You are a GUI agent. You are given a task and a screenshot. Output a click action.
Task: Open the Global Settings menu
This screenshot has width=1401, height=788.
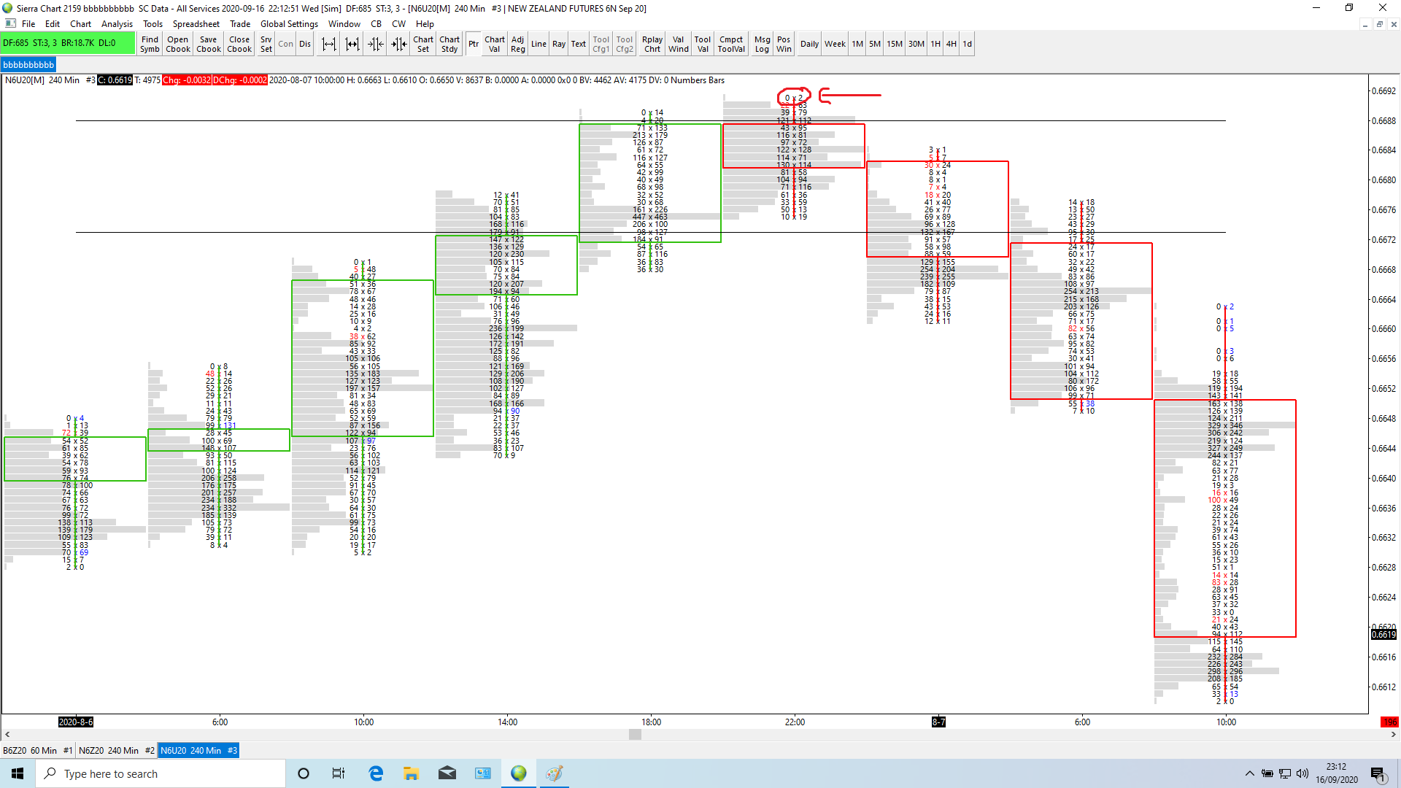[x=289, y=24]
